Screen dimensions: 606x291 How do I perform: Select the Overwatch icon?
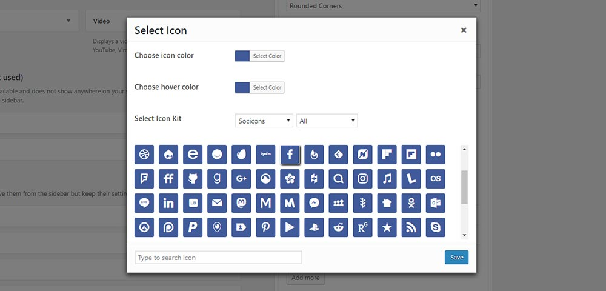(144, 227)
